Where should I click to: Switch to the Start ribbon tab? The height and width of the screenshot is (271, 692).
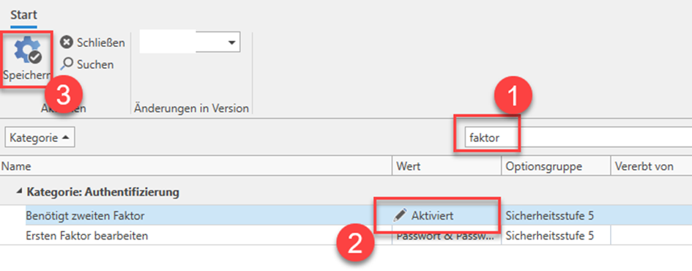[x=24, y=15]
